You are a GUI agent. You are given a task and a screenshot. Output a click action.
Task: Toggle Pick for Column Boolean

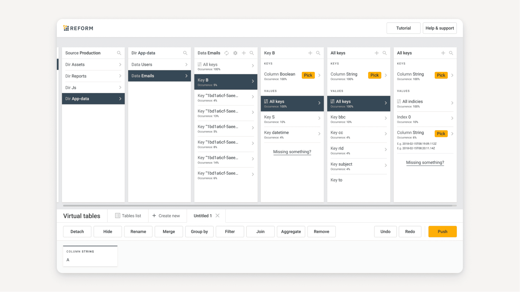click(x=308, y=75)
